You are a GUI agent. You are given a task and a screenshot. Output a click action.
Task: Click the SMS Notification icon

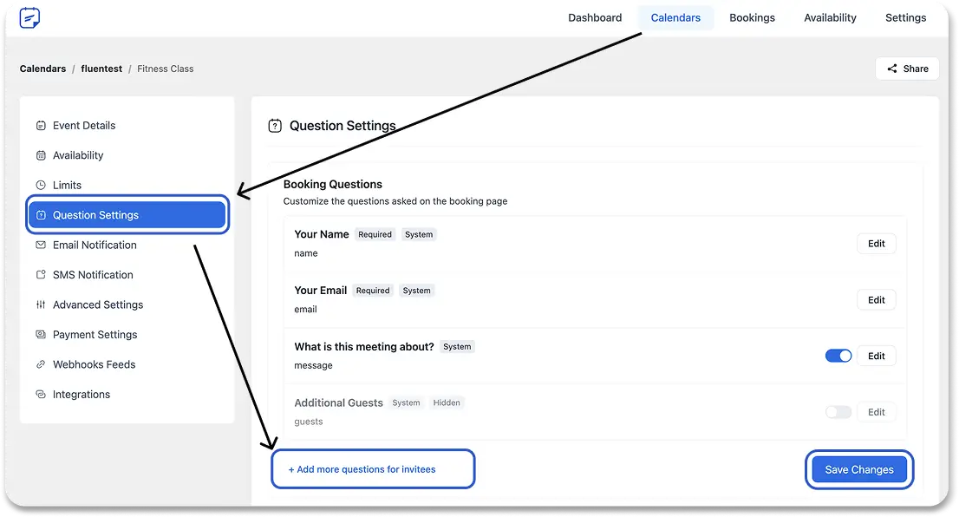click(x=41, y=275)
